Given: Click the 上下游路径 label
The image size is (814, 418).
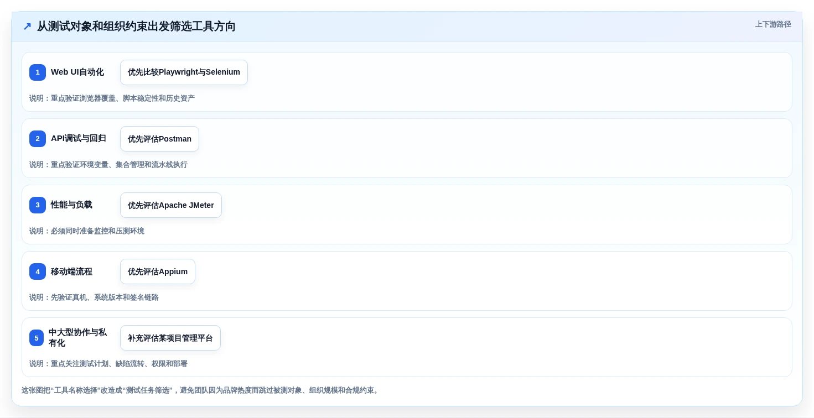Looking at the screenshot, I should (x=773, y=24).
